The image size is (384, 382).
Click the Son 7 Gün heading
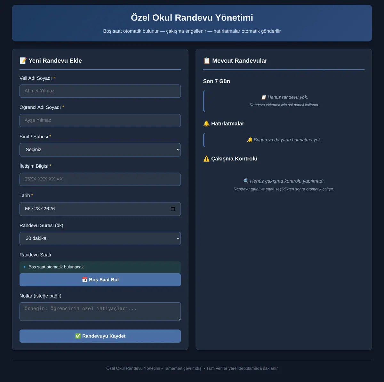217,81
